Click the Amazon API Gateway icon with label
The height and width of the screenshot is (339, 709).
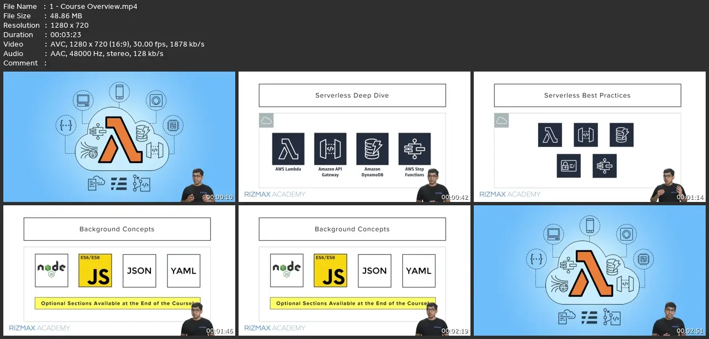click(330, 155)
